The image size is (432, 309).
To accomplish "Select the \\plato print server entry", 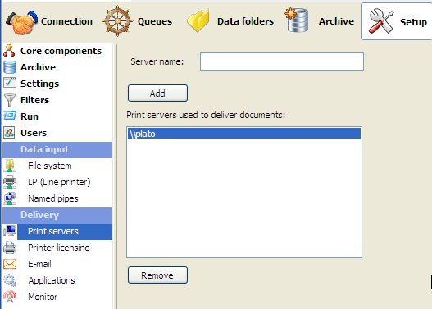I will tap(244, 134).
